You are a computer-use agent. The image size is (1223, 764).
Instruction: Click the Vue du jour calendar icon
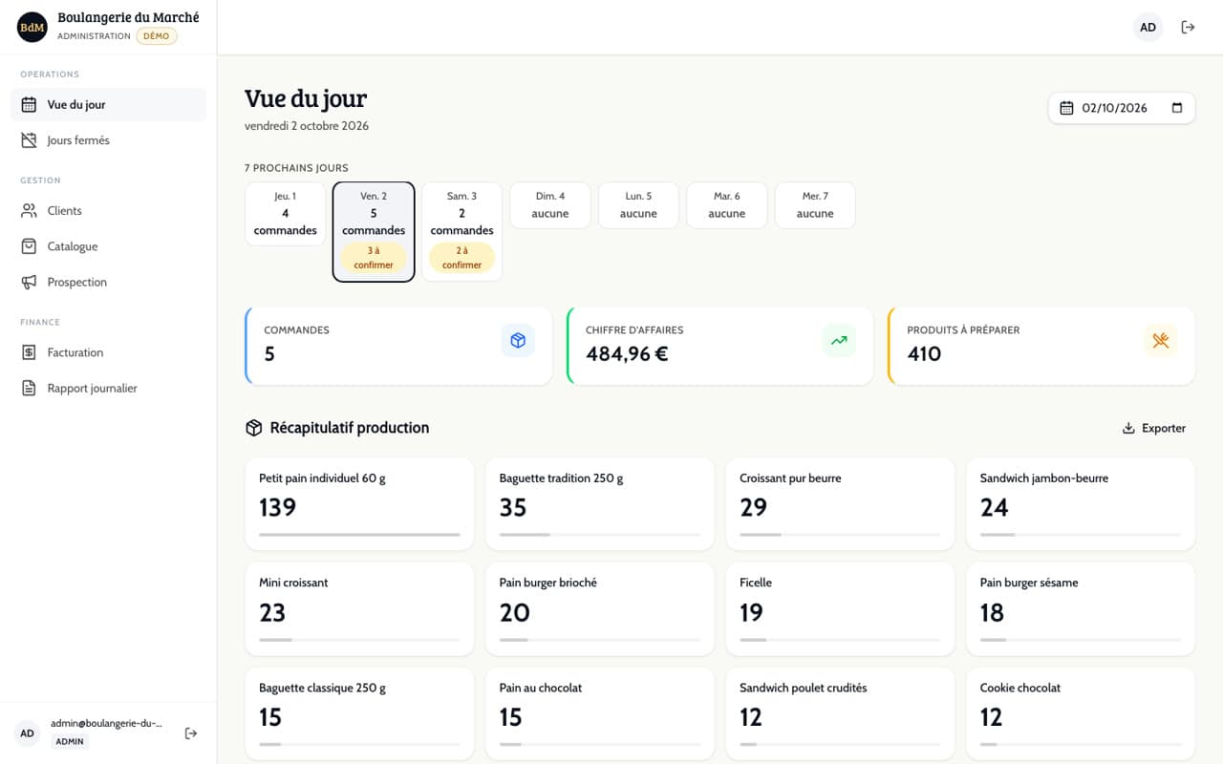(29, 105)
